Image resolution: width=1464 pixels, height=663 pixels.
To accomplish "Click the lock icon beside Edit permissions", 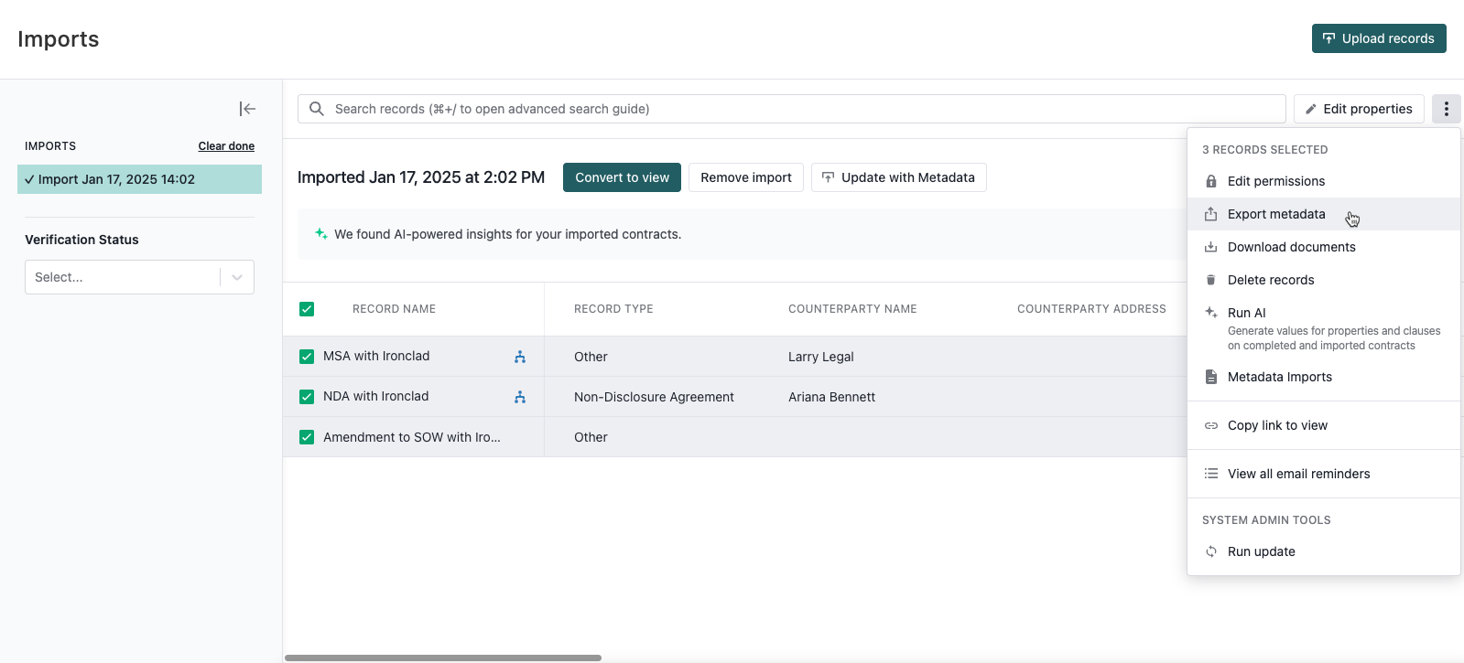I will 1211,181.
